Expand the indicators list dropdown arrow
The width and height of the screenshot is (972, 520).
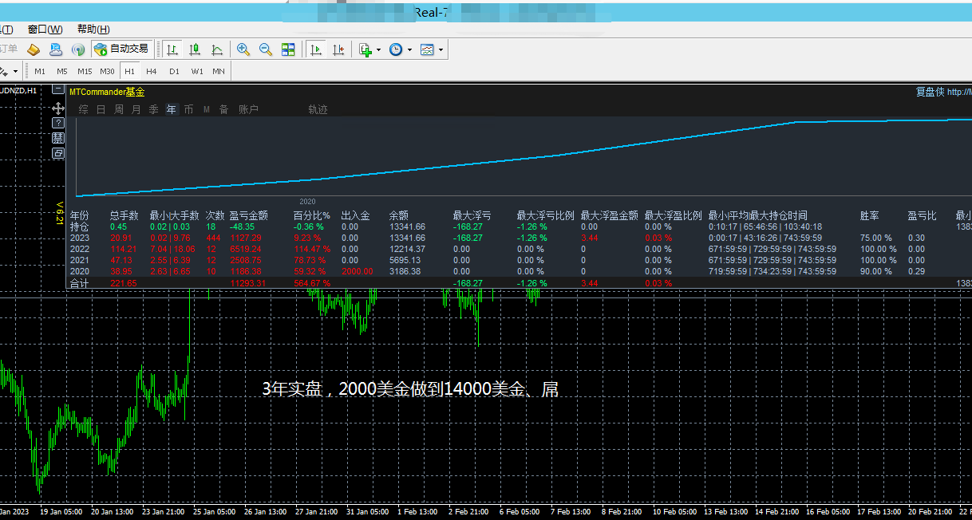(x=378, y=49)
